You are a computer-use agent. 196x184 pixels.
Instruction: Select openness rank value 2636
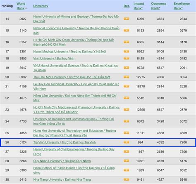(160, 152)
